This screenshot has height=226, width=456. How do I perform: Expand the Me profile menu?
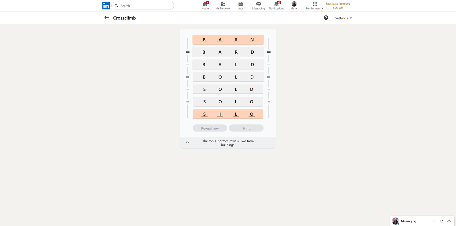tap(294, 5)
